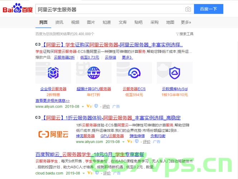This screenshot has width=238, height=179.
Task: Click the 更多》 hot products link
Action: [127, 57]
